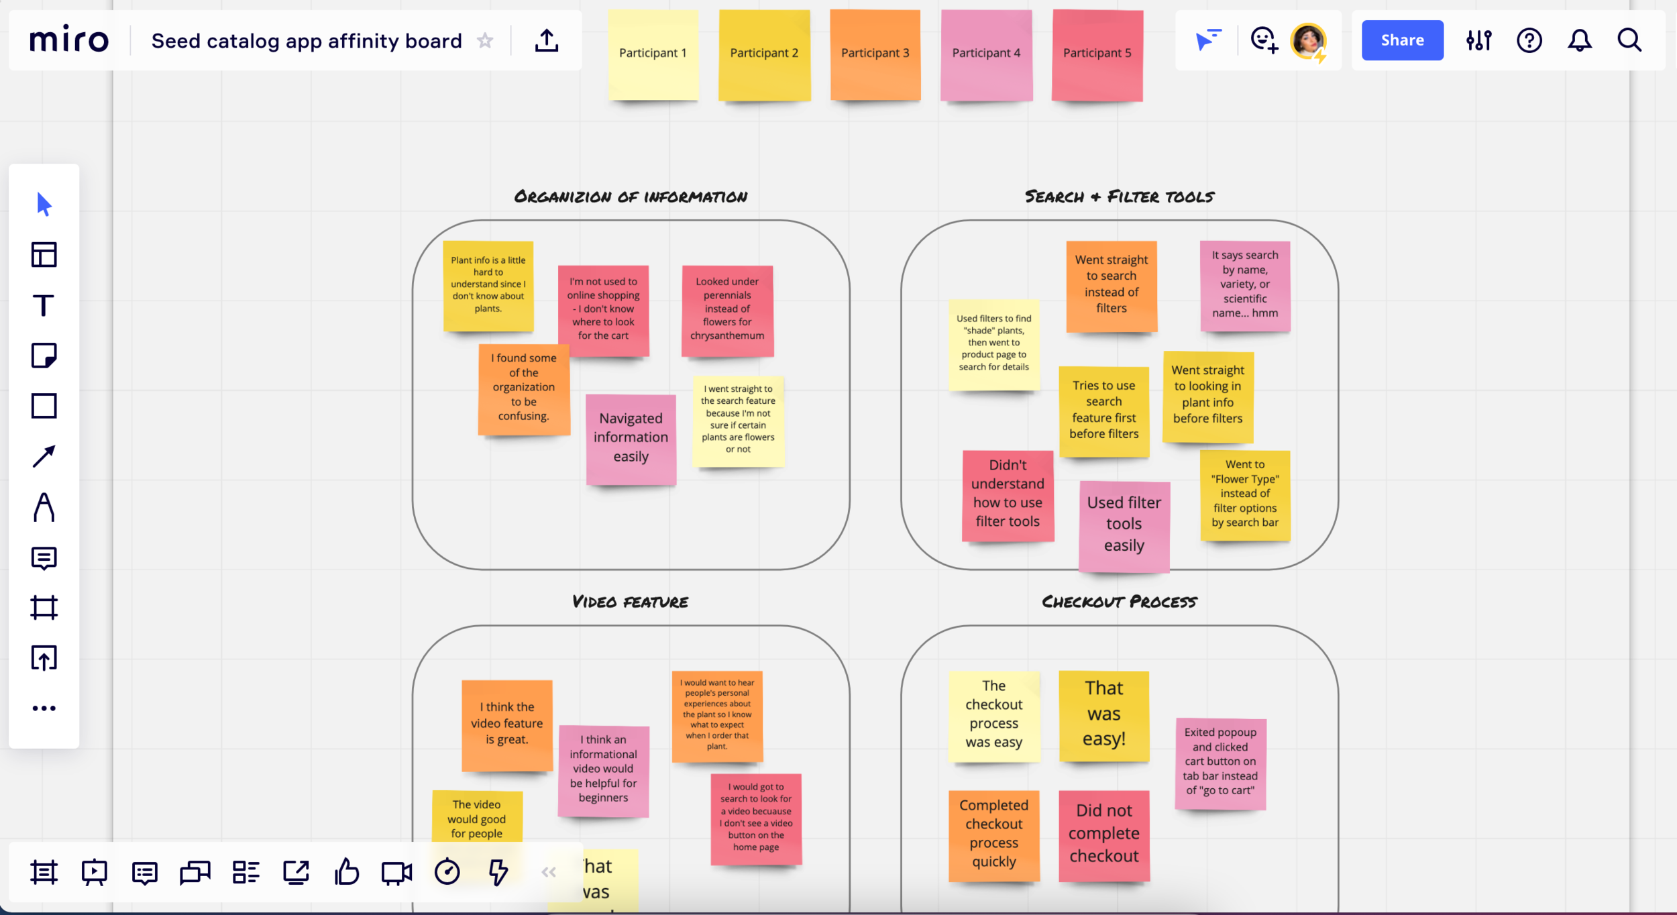This screenshot has height=915, width=1677.
Task: Collapse the bottom toolbar with double chevron
Action: (x=549, y=872)
